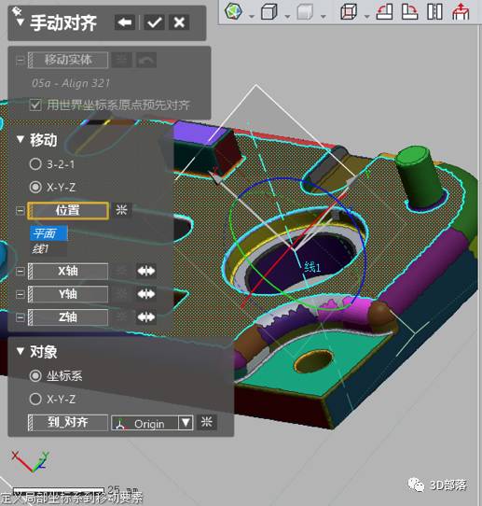The width and height of the screenshot is (482, 506).
Task: Cancel manual alignment with the X icon
Action: coord(179,22)
